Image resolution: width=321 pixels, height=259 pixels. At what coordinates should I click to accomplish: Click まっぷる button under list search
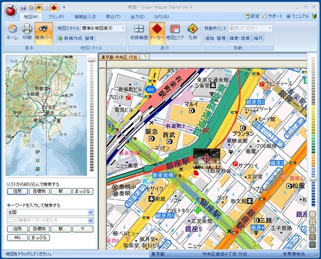tap(83, 191)
